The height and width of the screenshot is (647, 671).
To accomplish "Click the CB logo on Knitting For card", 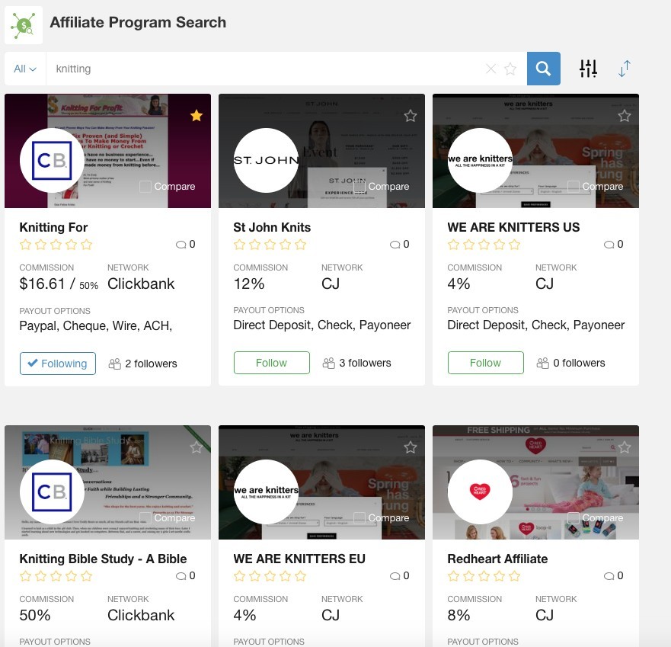I will tap(52, 160).
